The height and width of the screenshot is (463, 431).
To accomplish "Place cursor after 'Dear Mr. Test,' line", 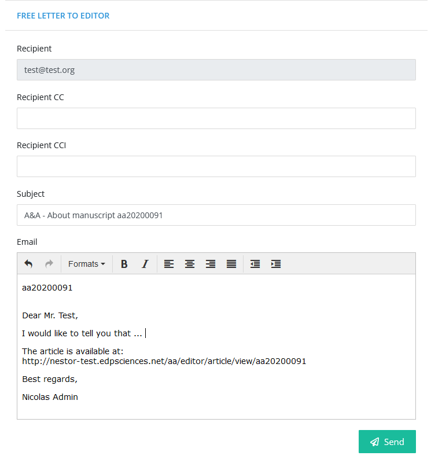I will tap(79, 315).
